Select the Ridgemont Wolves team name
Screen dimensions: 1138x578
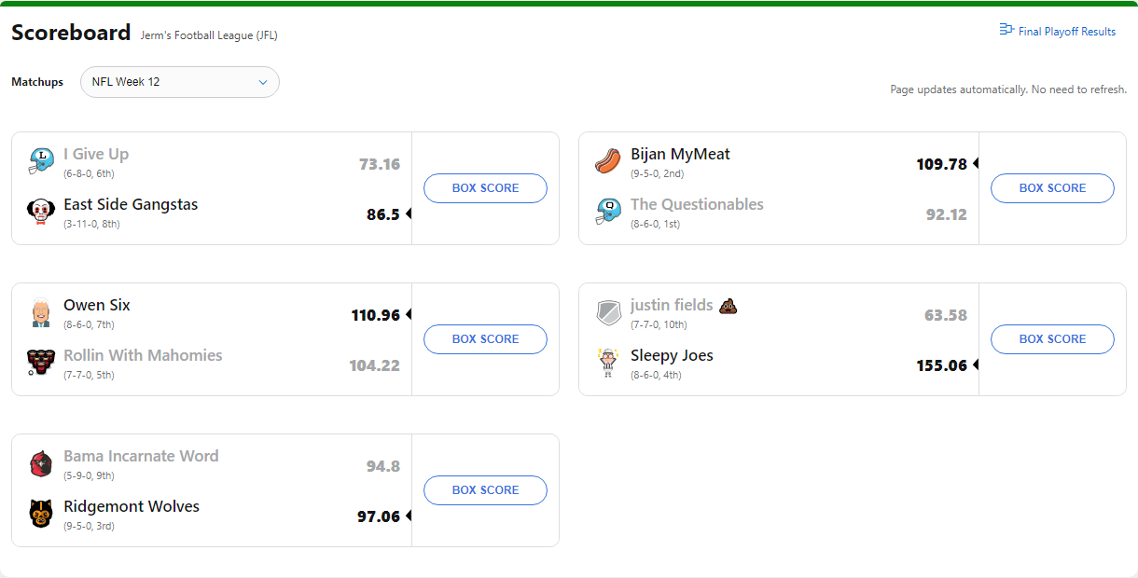(132, 506)
